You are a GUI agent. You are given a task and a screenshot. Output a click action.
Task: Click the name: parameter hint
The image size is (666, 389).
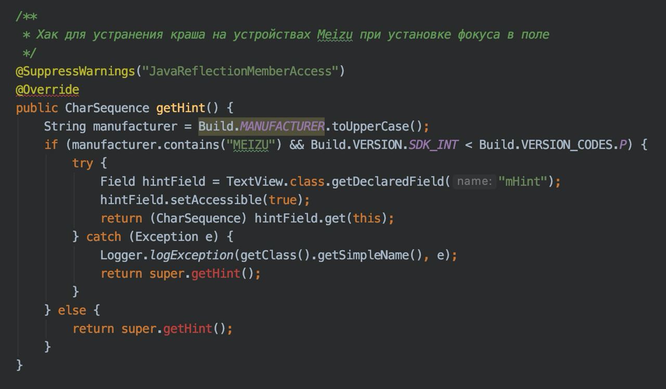pos(473,182)
